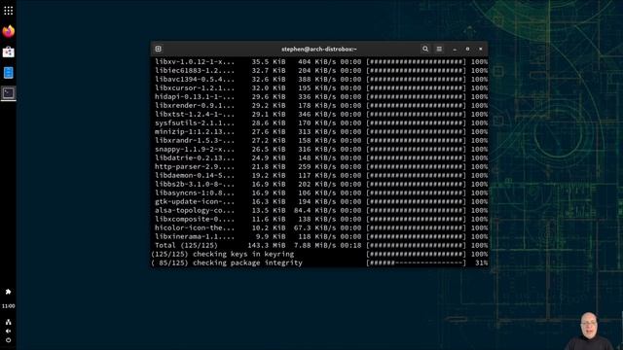
Task: Click the extensions puzzle icon in dock
Action: [9, 292]
